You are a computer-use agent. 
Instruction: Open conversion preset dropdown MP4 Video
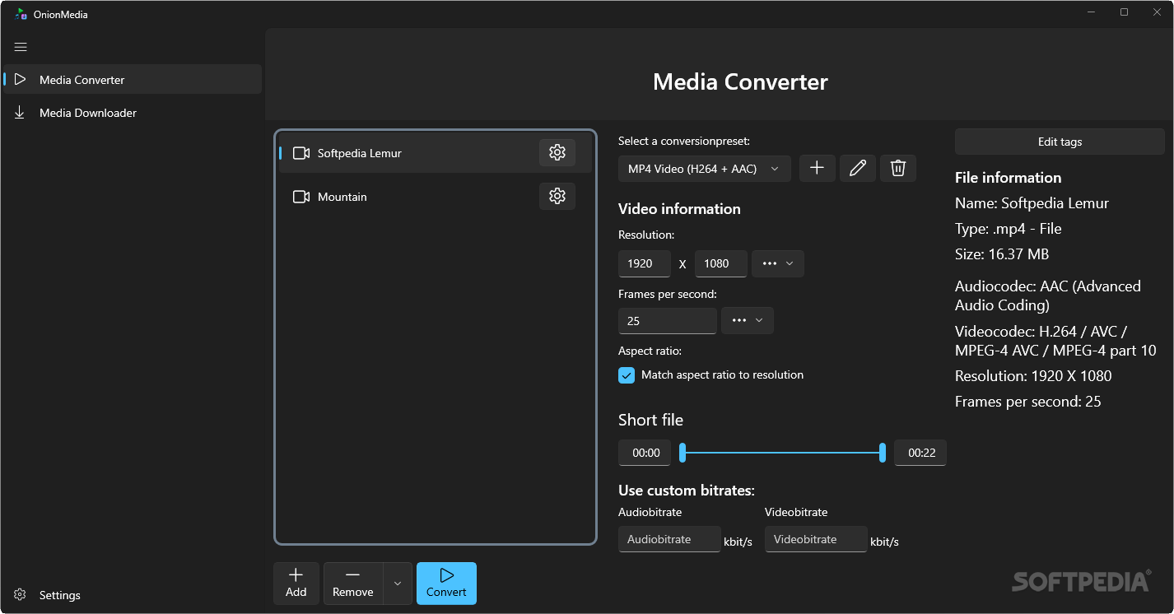coord(704,169)
